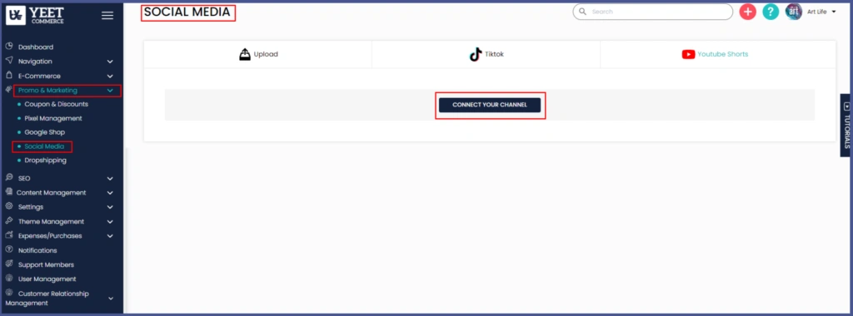The height and width of the screenshot is (316, 853).
Task: Click the Social Media page heading
Action: point(187,12)
